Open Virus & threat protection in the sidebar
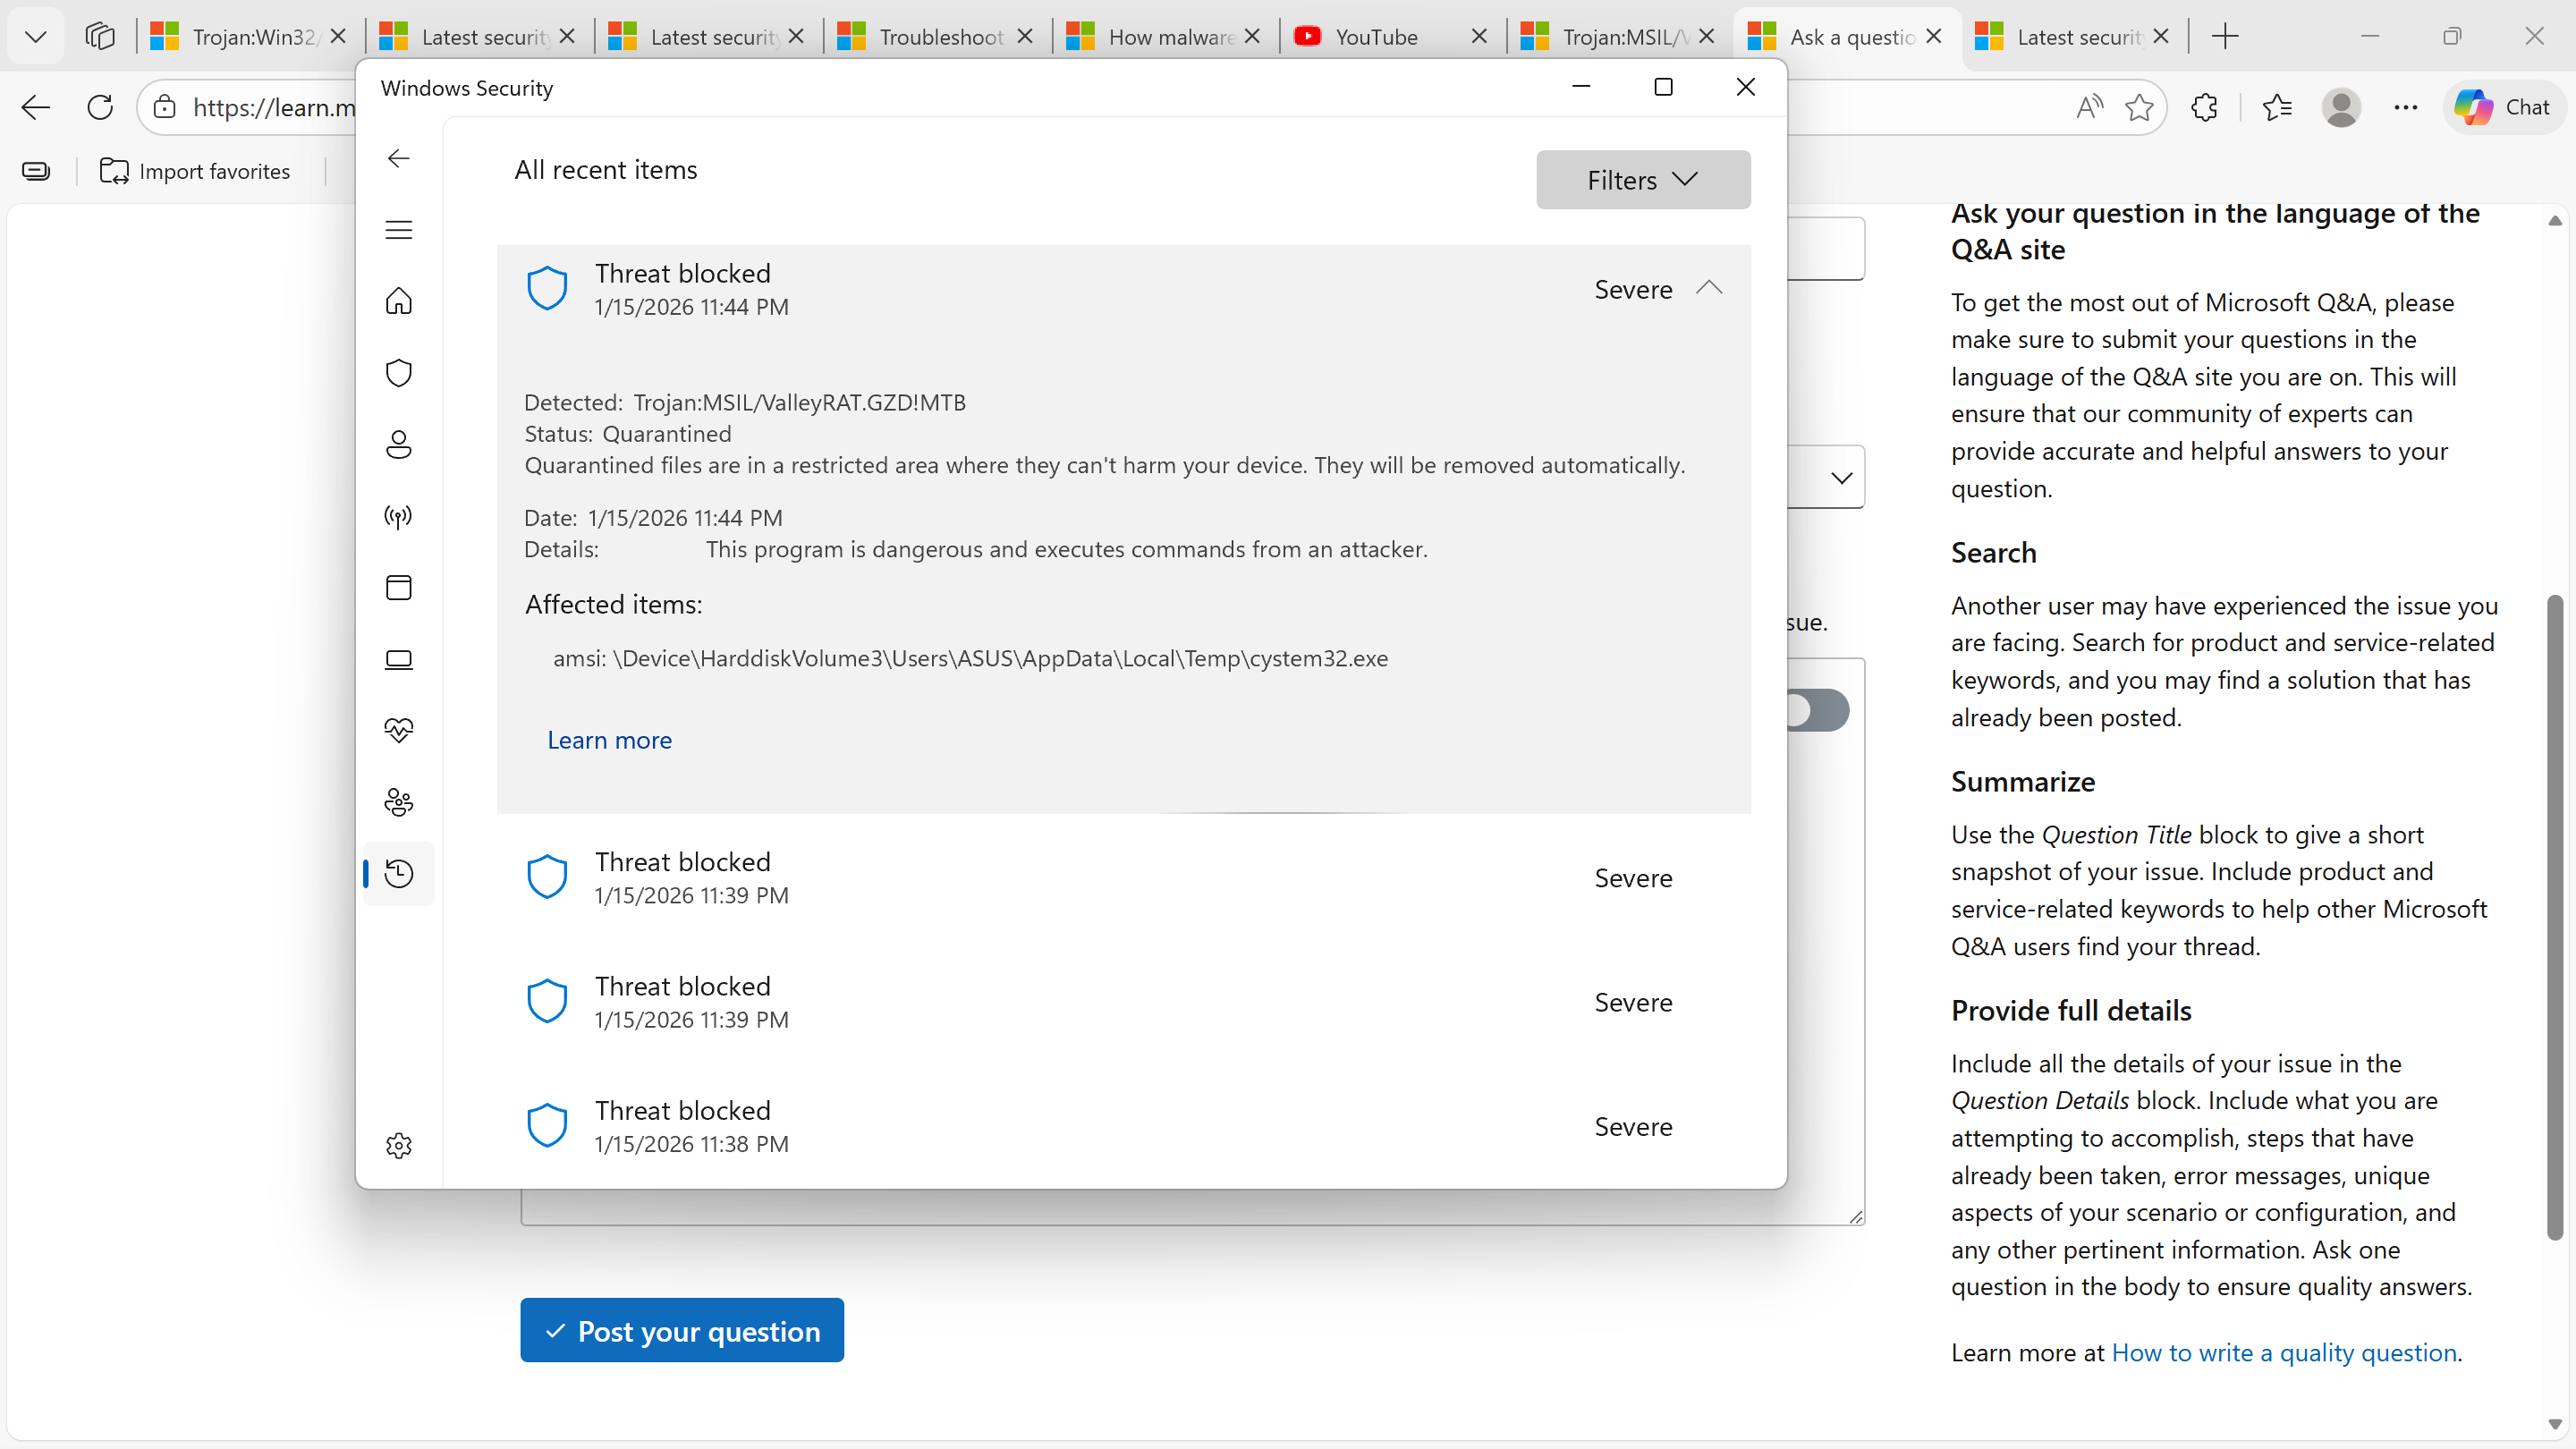This screenshot has width=2576, height=1449. point(398,372)
